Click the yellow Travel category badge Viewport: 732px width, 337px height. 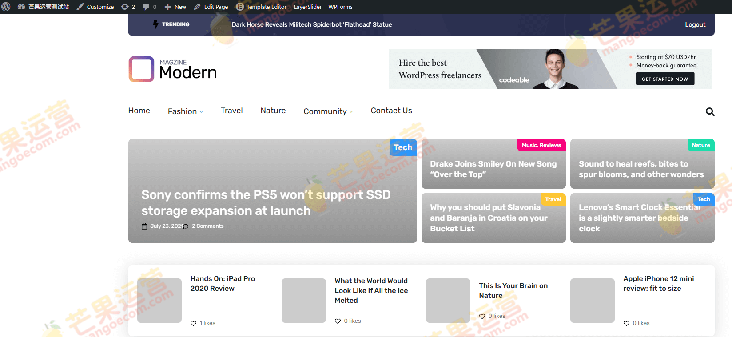point(553,199)
